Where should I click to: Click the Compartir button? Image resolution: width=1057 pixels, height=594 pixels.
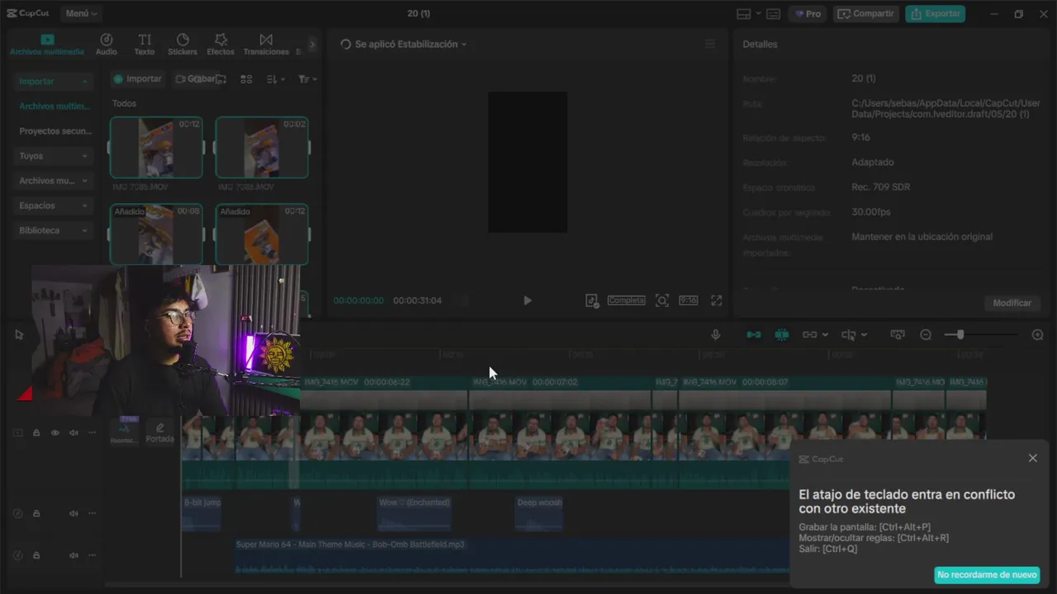(865, 14)
